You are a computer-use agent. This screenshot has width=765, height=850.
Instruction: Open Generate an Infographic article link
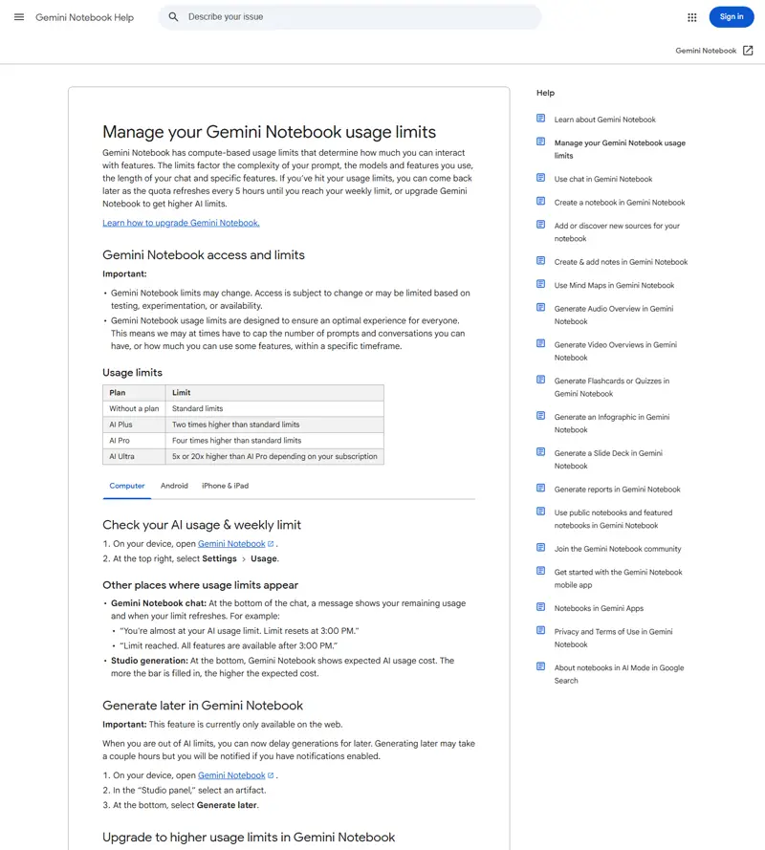[x=612, y=424]
